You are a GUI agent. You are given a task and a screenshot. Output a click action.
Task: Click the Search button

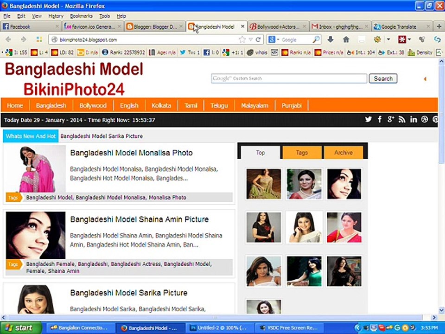pyautogui.click(x=383, y=78)
